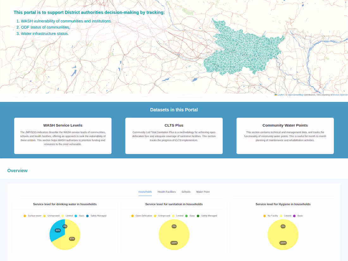
Task: Open the WASH Service Levels card
Action: pos(63,136)
